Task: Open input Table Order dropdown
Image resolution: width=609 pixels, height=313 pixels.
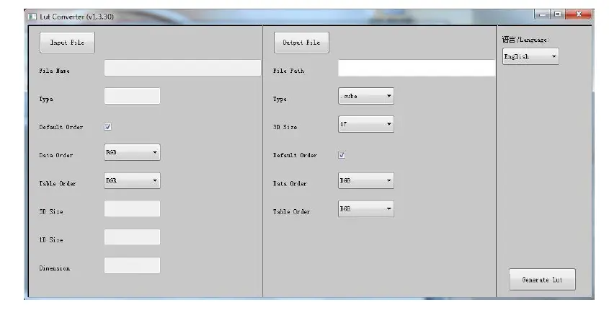Action: tap(132, 181)
